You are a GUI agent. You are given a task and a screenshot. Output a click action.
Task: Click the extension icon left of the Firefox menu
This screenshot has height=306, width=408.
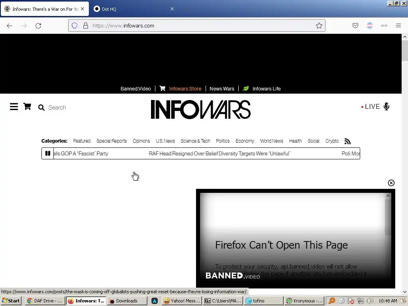pyautogui.click(x=384, y=25)
